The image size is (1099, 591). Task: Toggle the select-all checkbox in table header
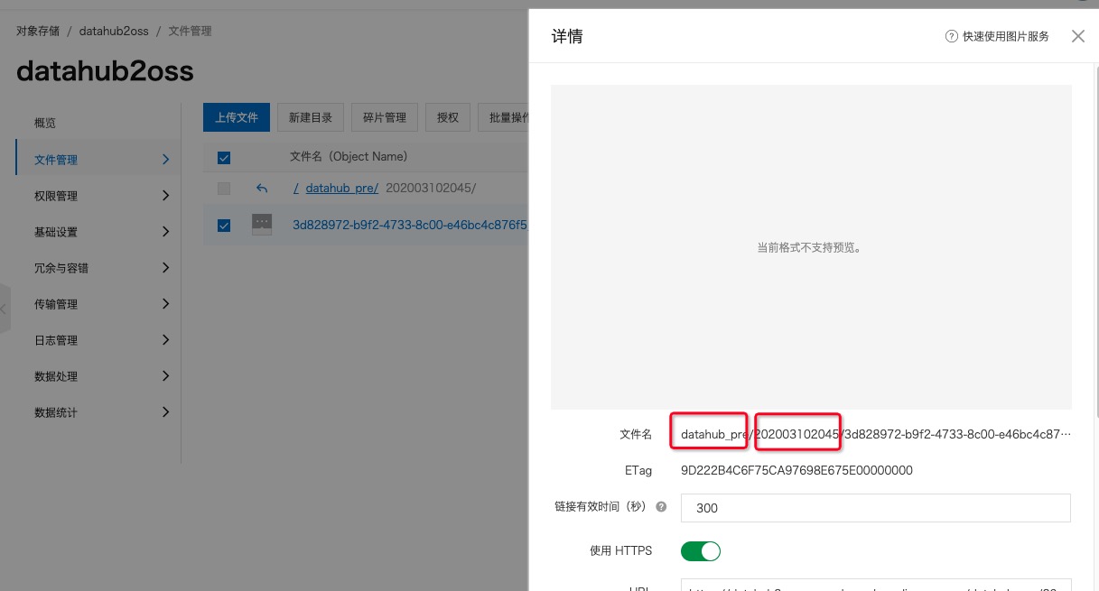[224, 158]
